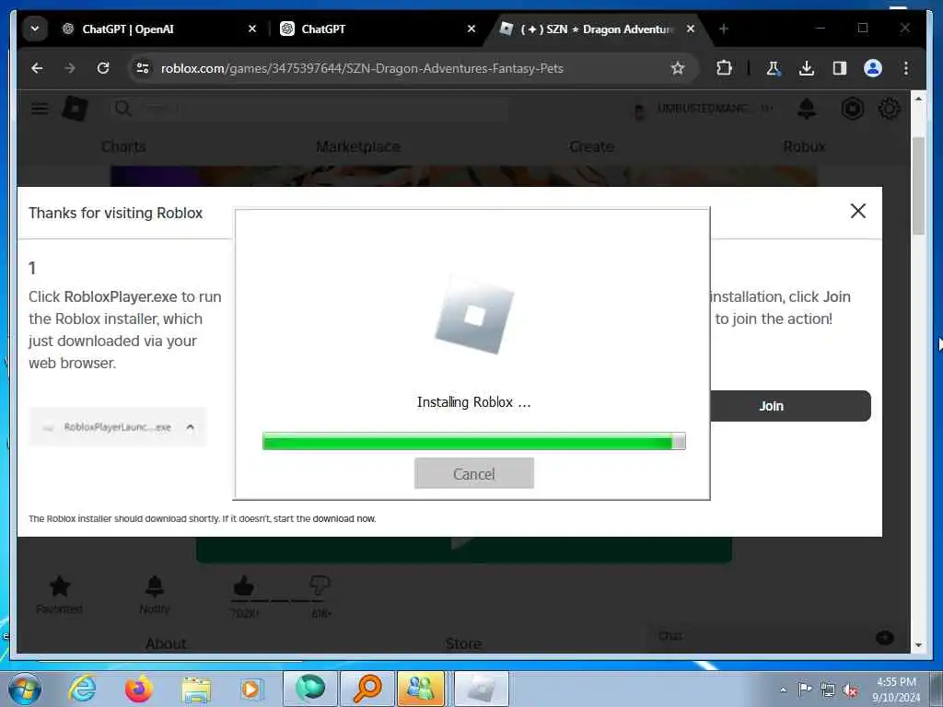Close the Thanks for visiting Roblox dialog
The width and height of the screenshot is (943, 707).
coord(858,211)
